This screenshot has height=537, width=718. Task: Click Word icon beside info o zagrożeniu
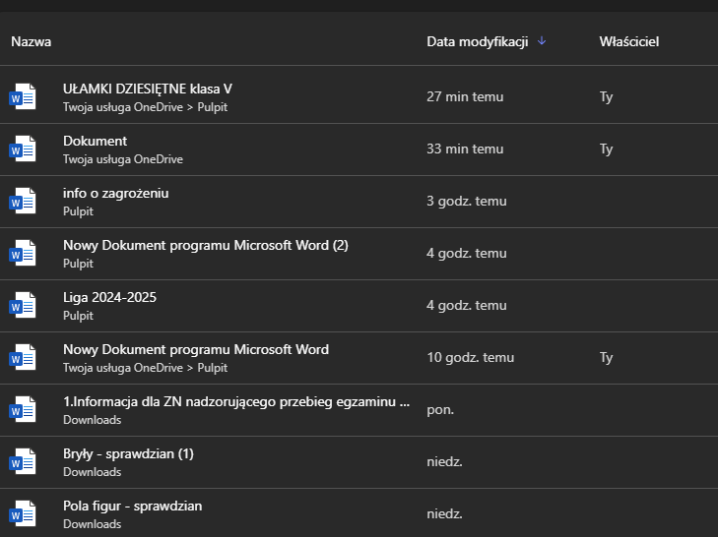pyautogui.click(x=23, y=202)
